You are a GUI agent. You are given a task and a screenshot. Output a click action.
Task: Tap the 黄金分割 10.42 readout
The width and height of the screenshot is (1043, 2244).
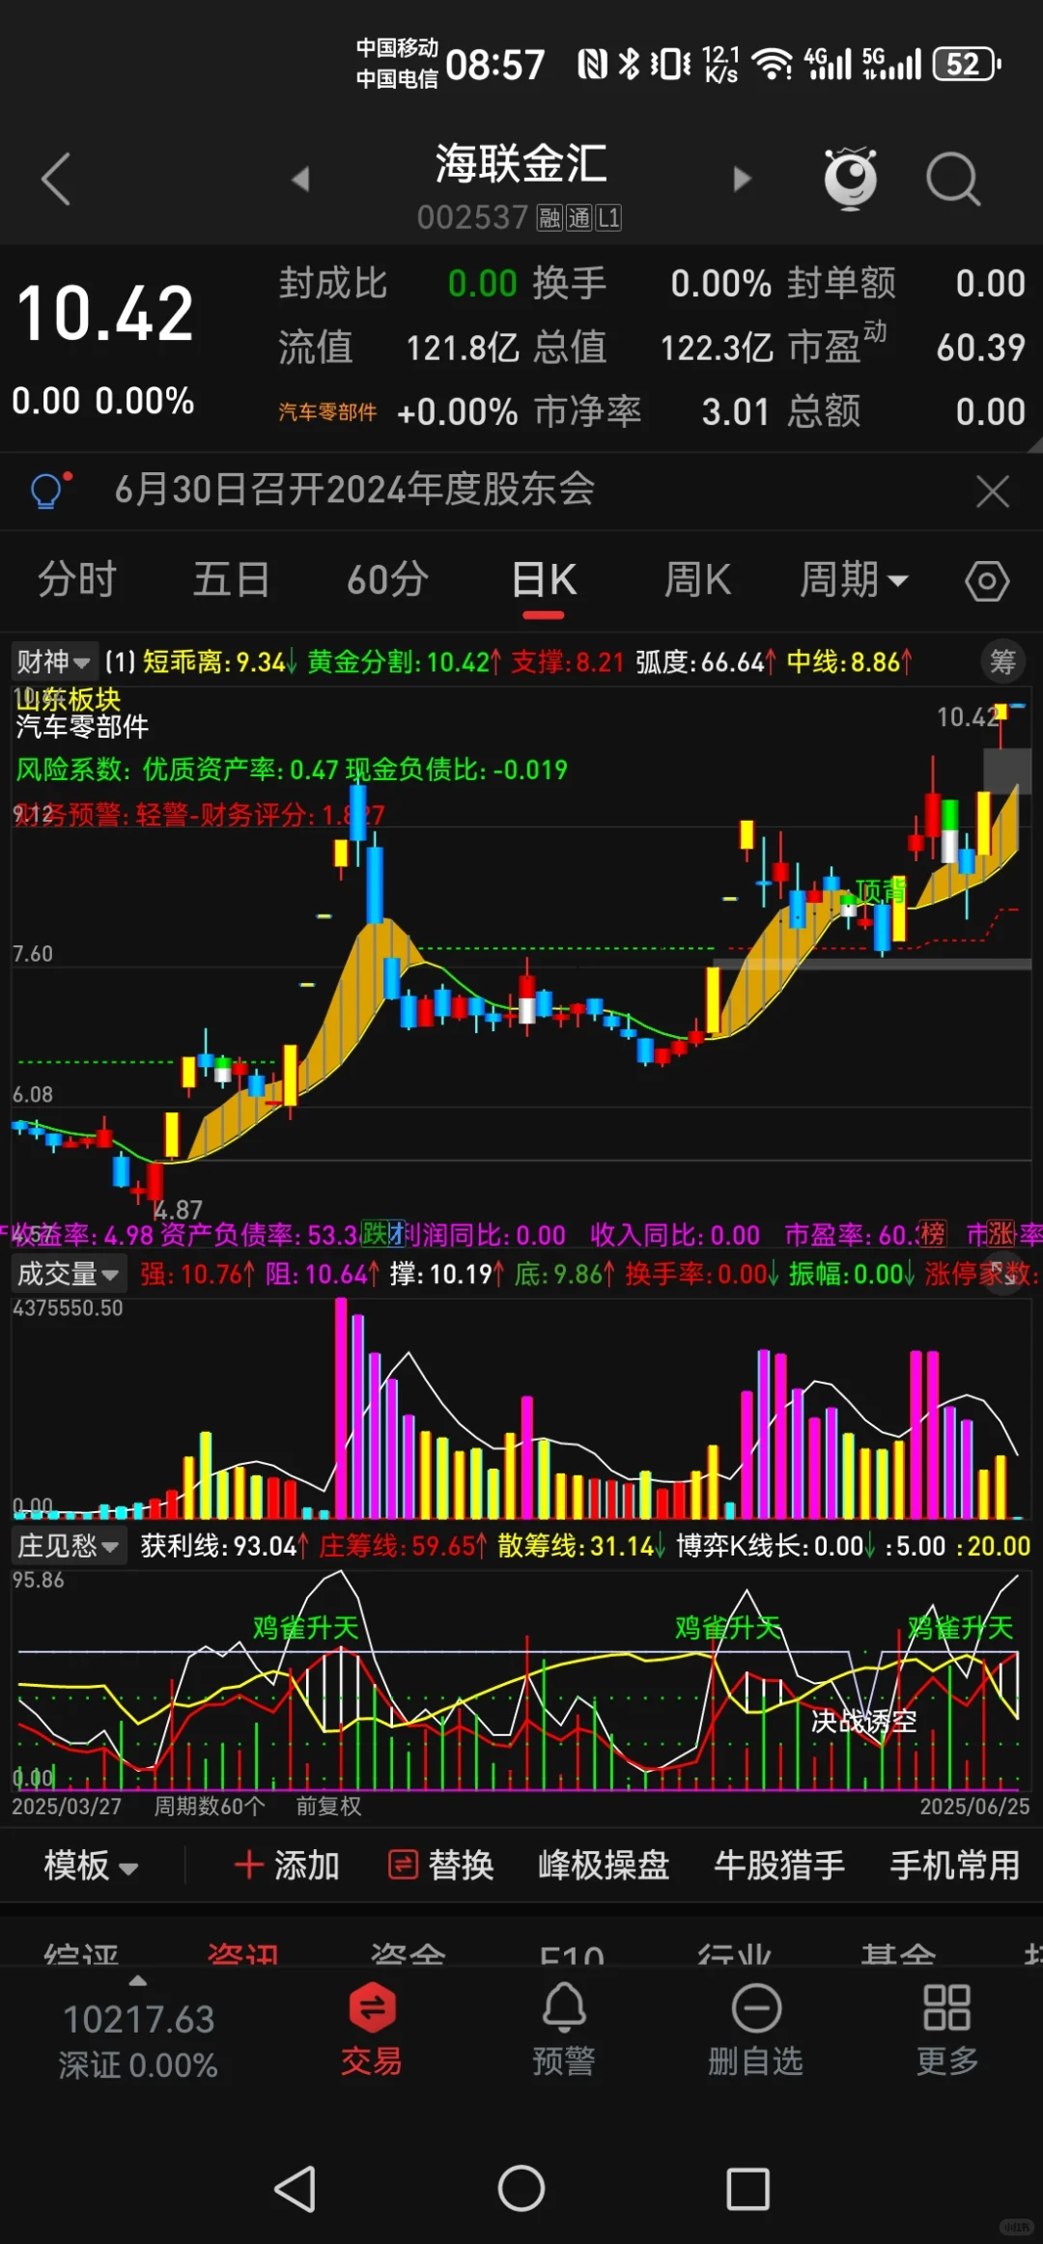[x=405, y=661]
